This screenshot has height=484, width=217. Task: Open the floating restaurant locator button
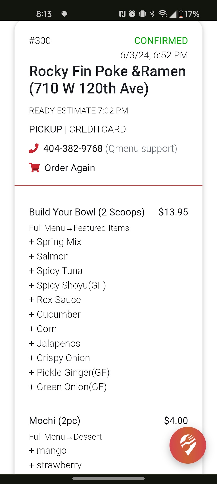pos(188,445)
